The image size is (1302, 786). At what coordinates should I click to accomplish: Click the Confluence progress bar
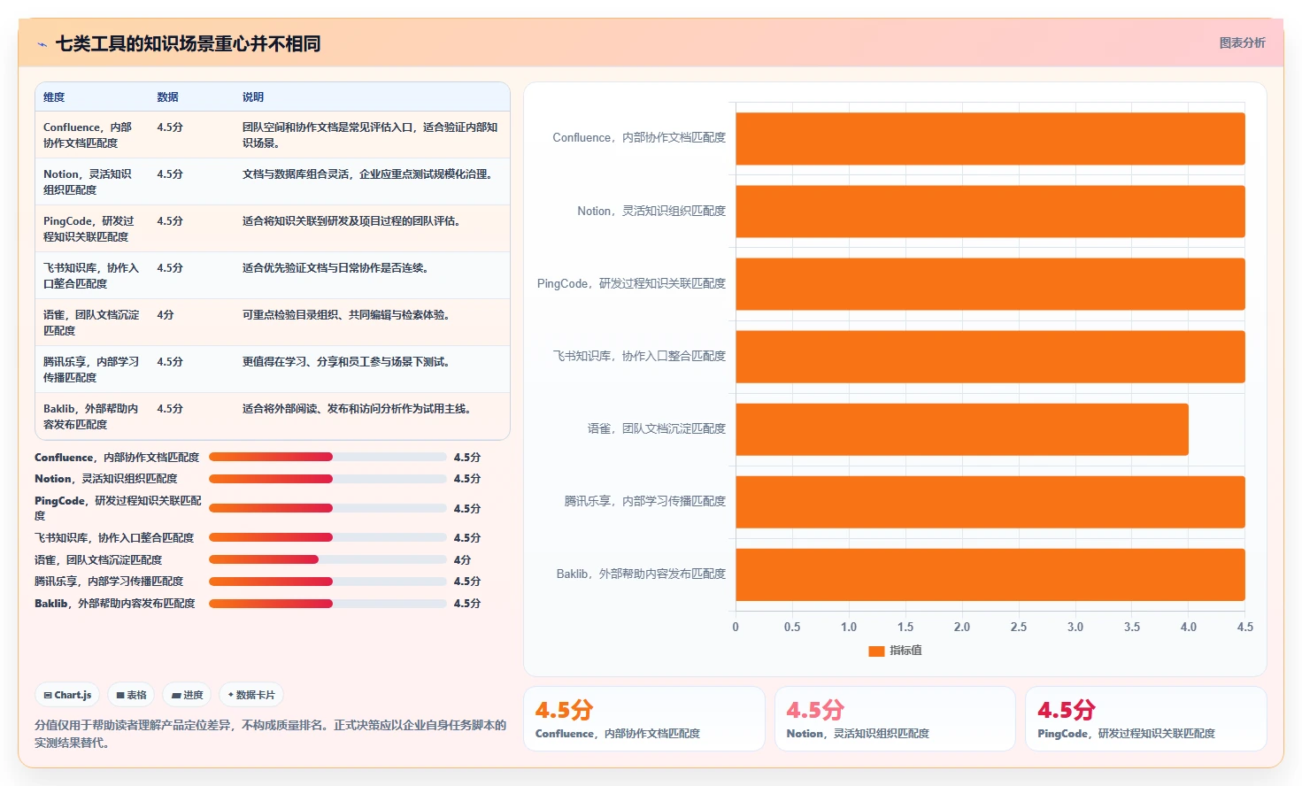pyautogui.click(x=327, y=457)
